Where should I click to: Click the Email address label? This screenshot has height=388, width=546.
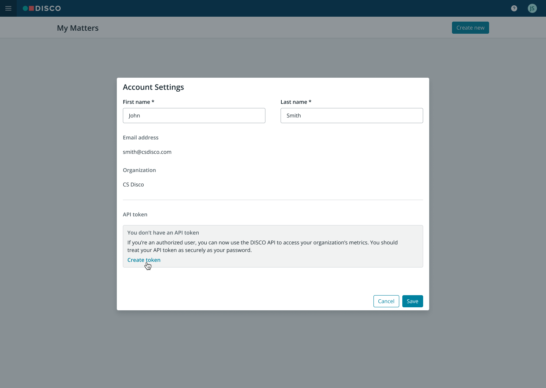(x=141, y=138)
